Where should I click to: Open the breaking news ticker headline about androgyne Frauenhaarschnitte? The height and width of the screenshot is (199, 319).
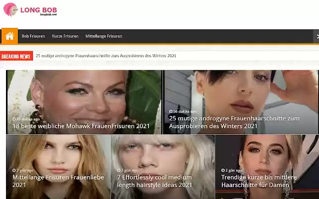pos(106,56)
